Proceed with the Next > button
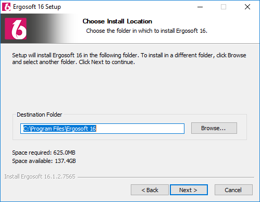 click(189, 190)
